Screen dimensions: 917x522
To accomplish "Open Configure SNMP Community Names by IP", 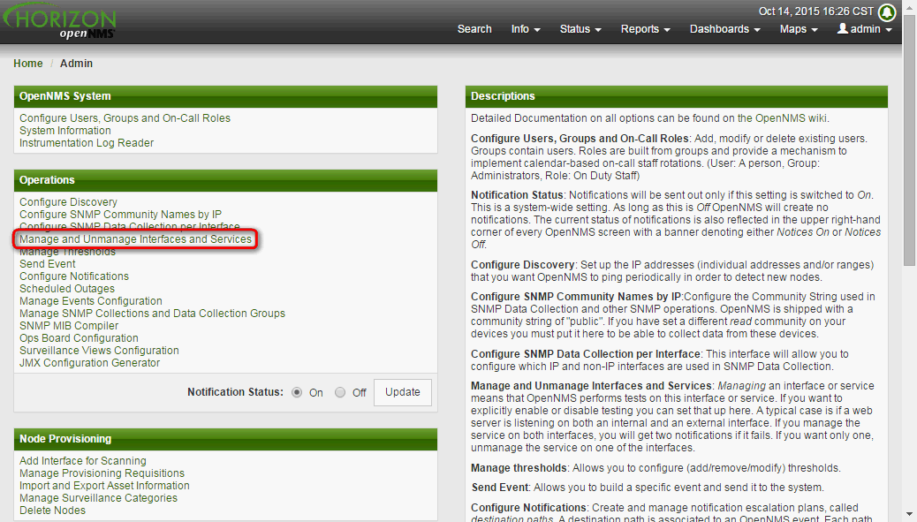I will pyautogui.click(x=120, y=214).
